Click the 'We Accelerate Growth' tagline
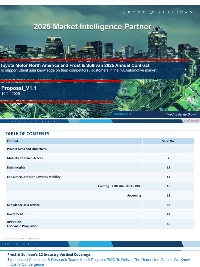This screenshot has height=267, width=200. click(x=182, y=114)
